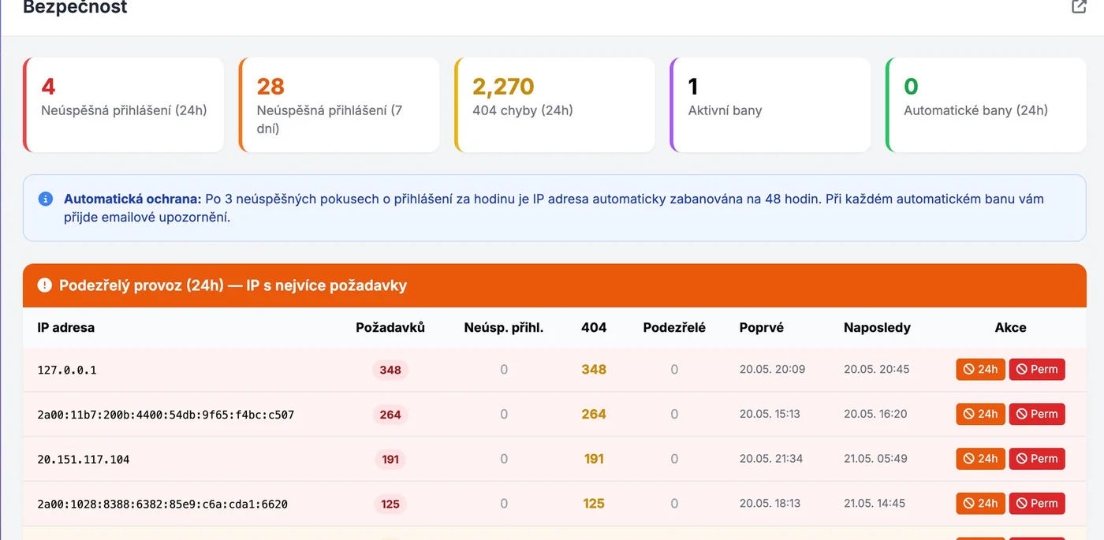Click first-seen time 20.05. 18:13
Image resolution: width=1104 pixels, height=540 pixels.
770,503
